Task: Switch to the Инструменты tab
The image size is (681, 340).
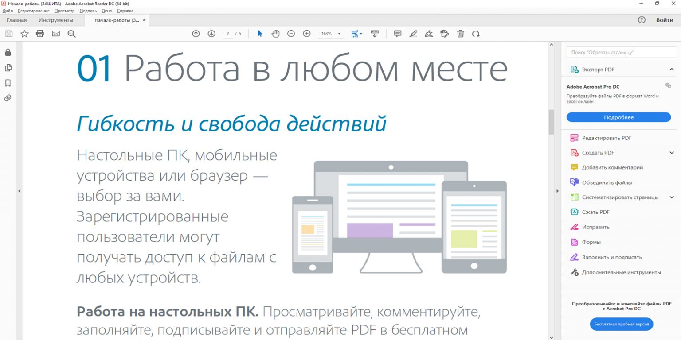Action: pos(57,20)
